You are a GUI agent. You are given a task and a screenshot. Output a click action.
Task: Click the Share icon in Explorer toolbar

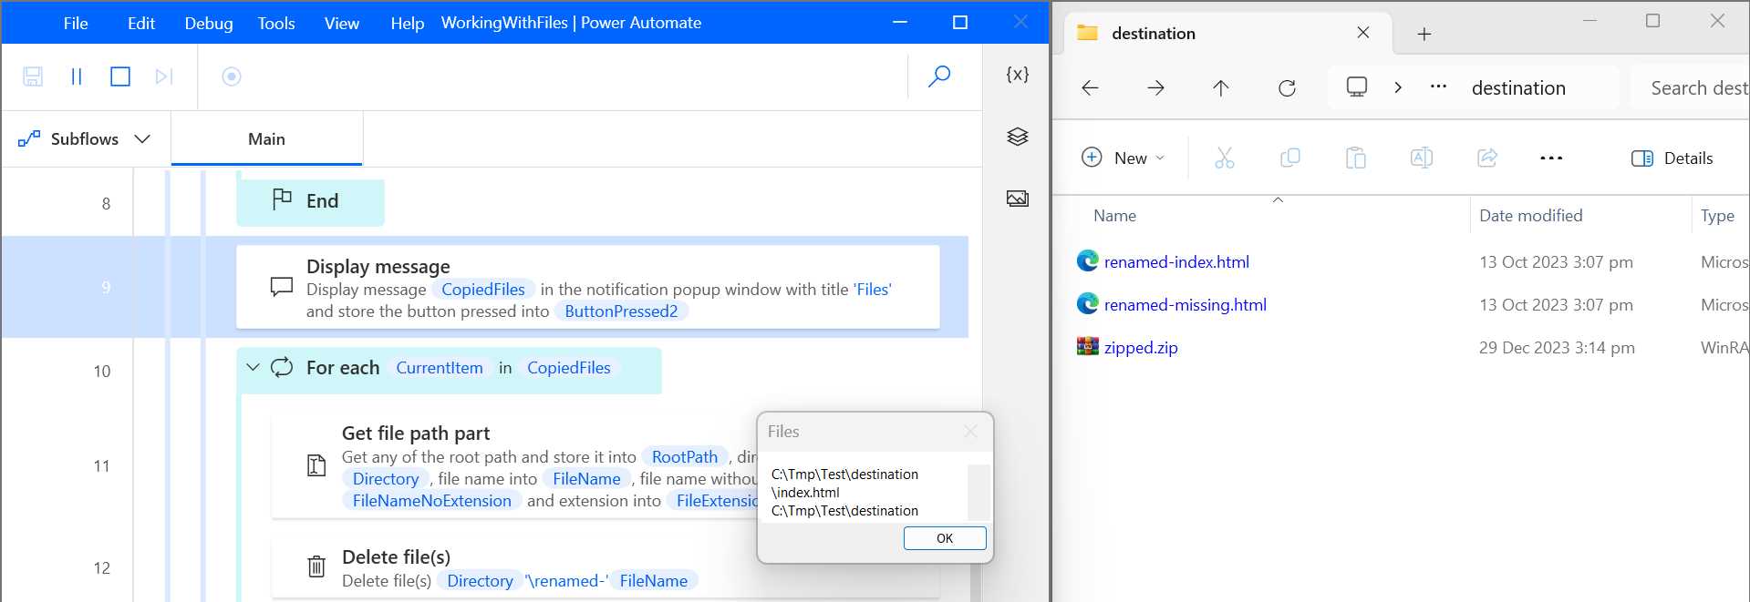click(x=1487, y=158)
